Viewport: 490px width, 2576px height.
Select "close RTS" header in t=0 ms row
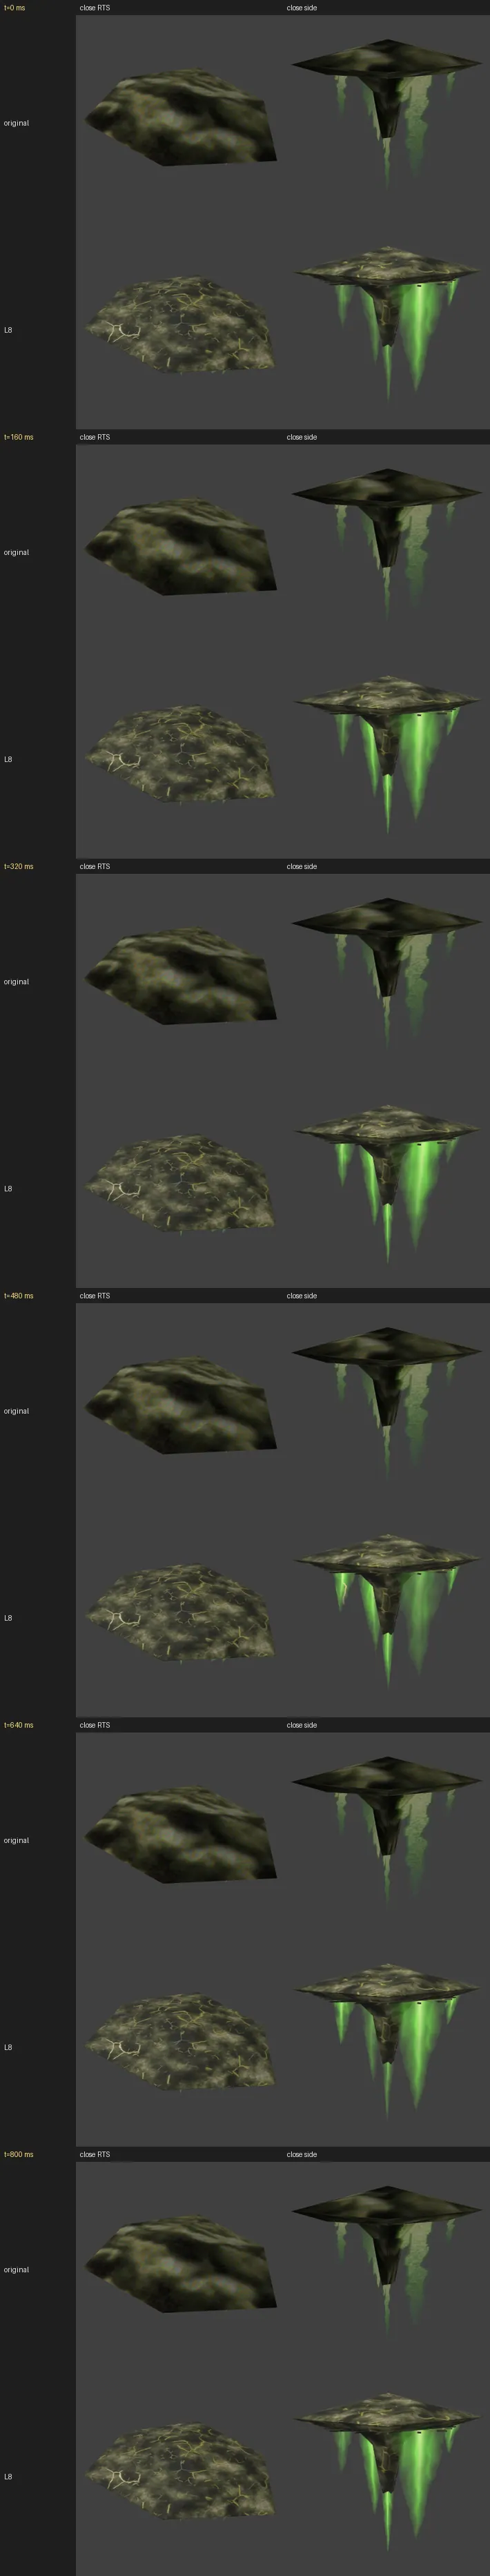[x=95, y=8]
